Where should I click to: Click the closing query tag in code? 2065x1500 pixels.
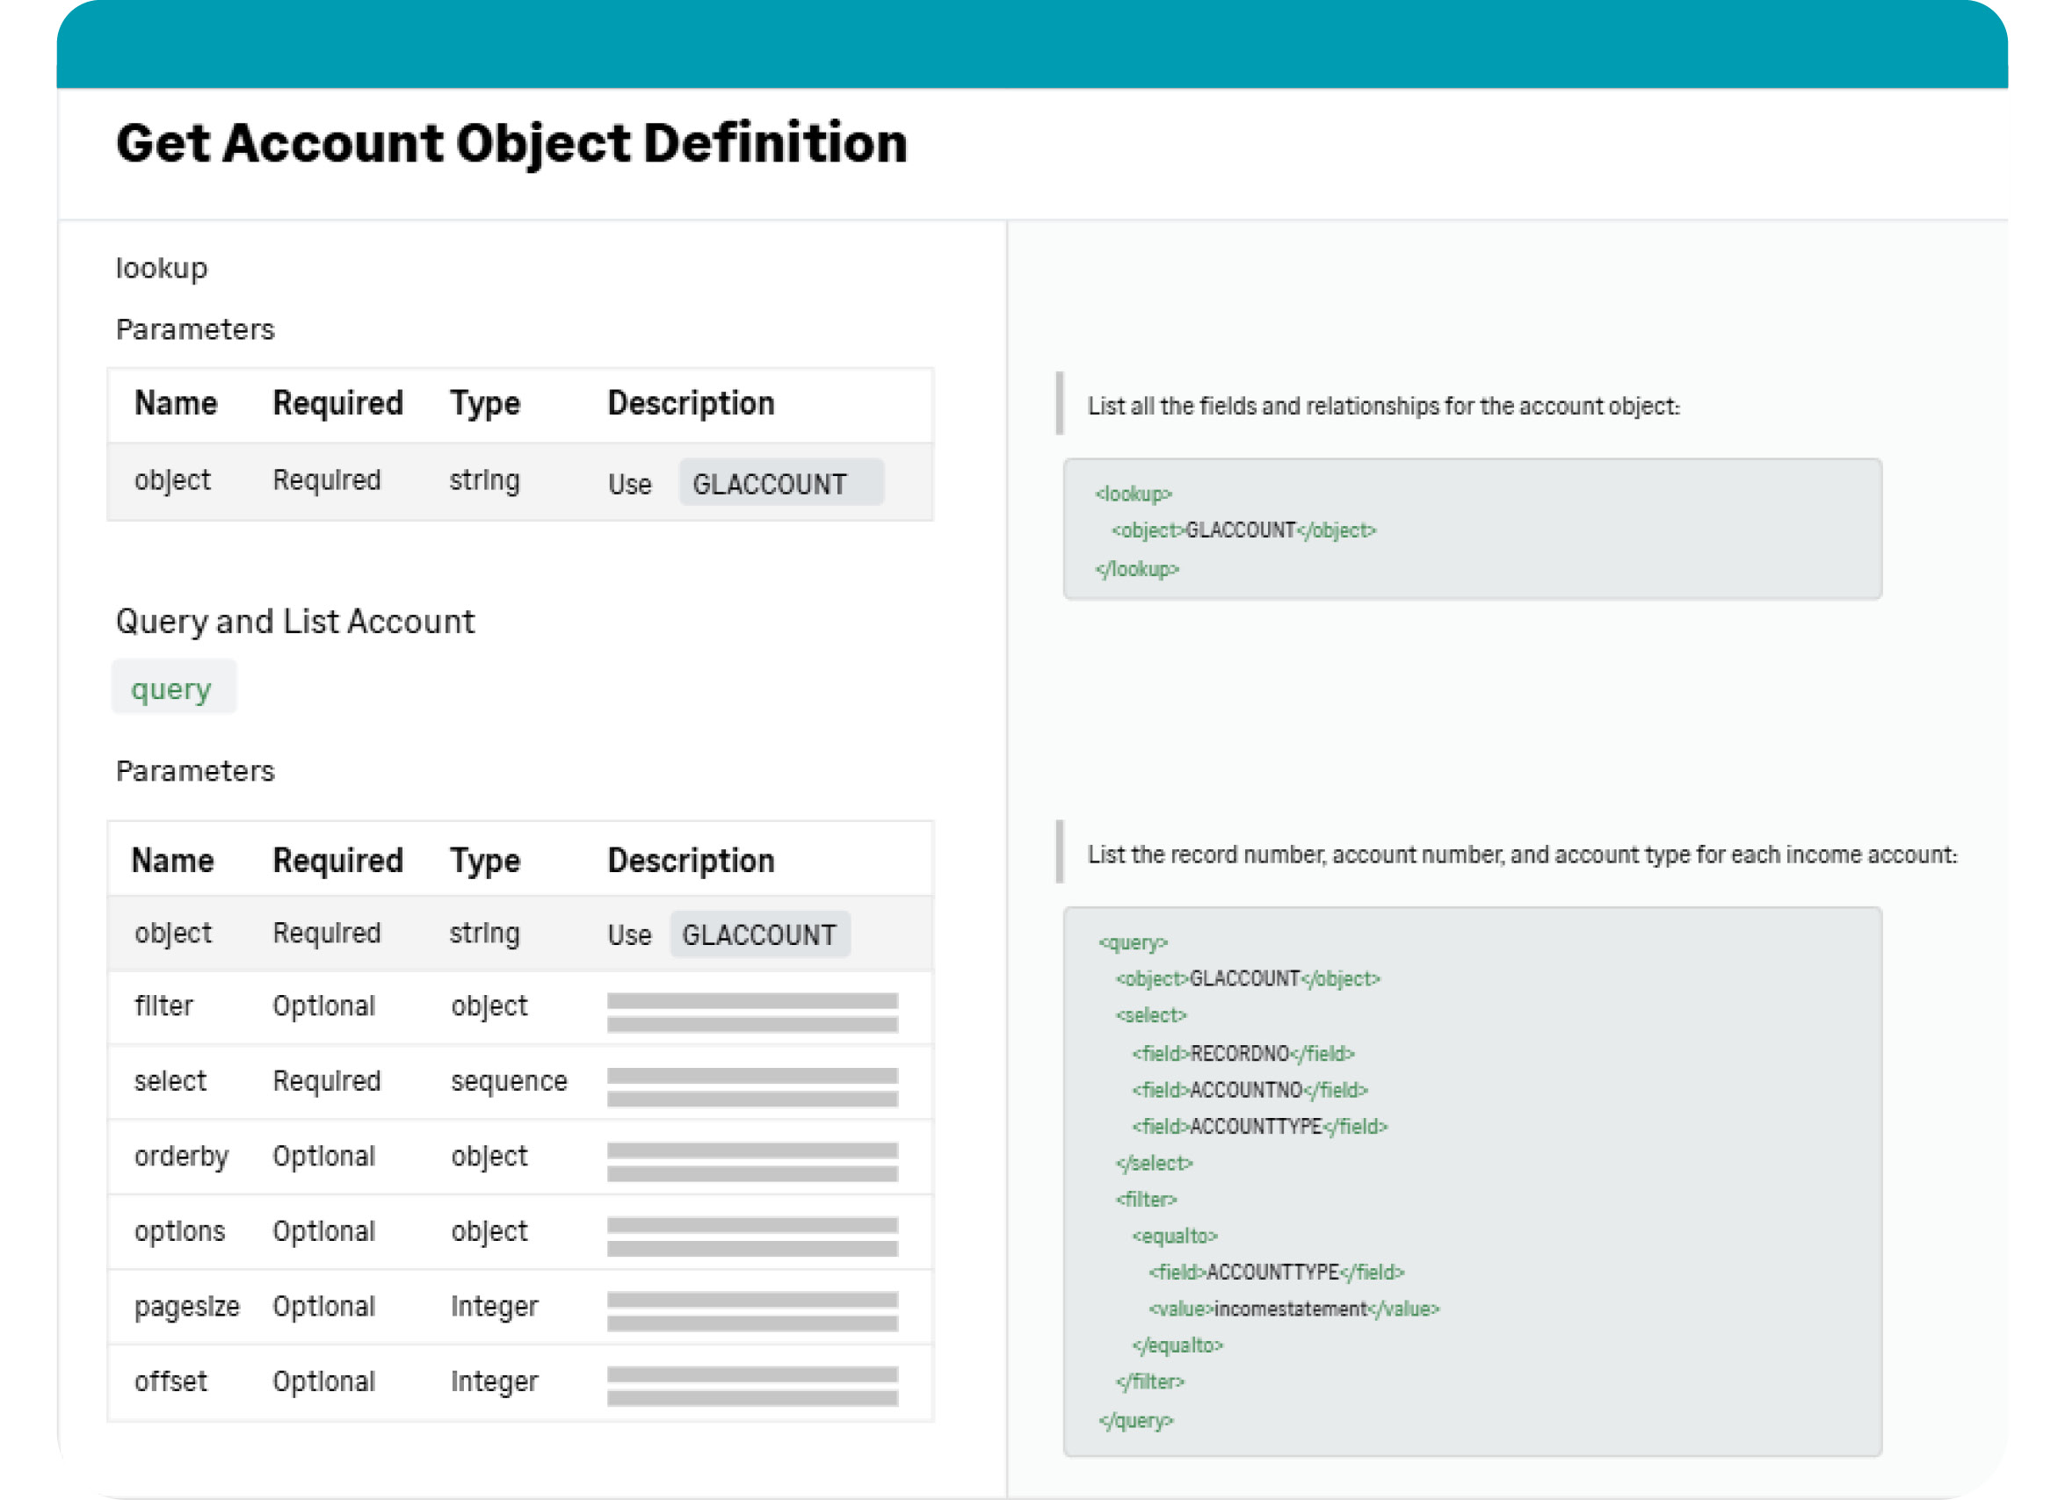[1135, 1421]
